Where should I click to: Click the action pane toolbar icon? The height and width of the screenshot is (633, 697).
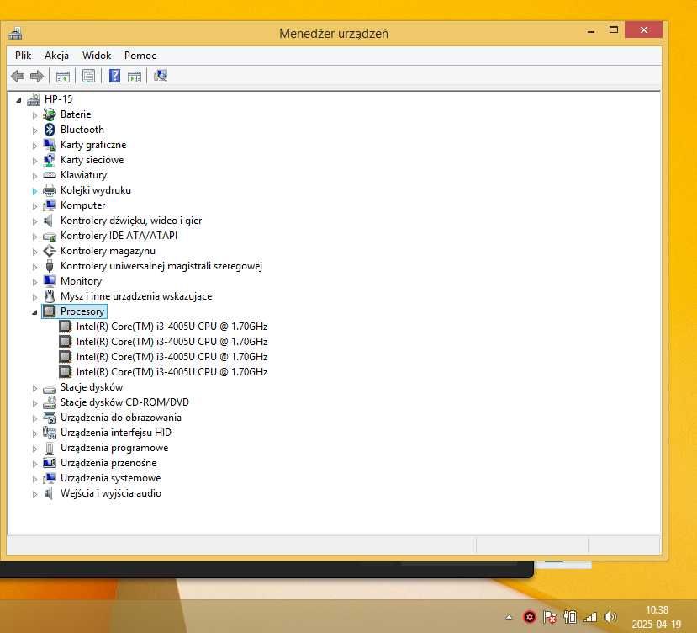135,77
